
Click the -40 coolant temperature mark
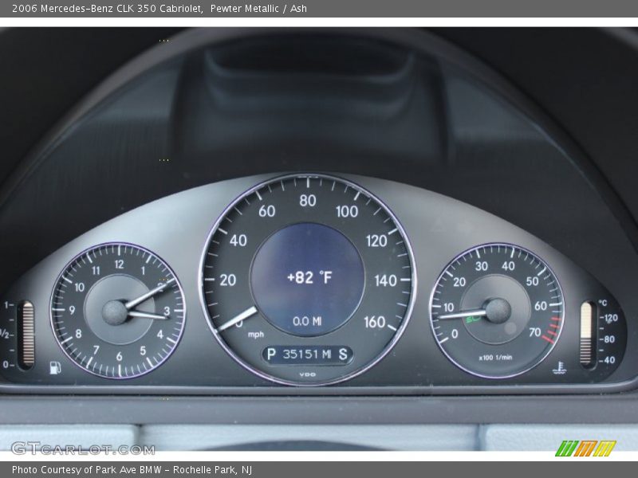click(x=607, y=360)
